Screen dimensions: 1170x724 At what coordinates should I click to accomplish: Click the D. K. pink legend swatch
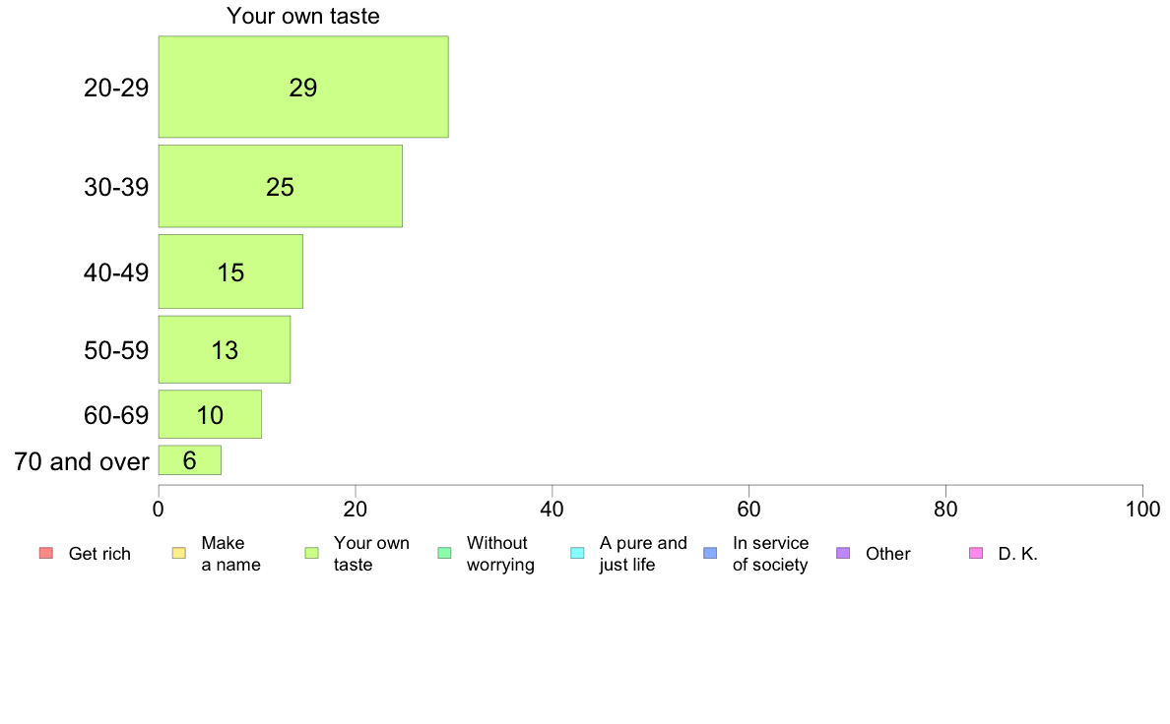coord(976,553)
